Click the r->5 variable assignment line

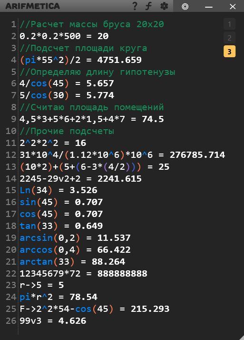point(42,285)
